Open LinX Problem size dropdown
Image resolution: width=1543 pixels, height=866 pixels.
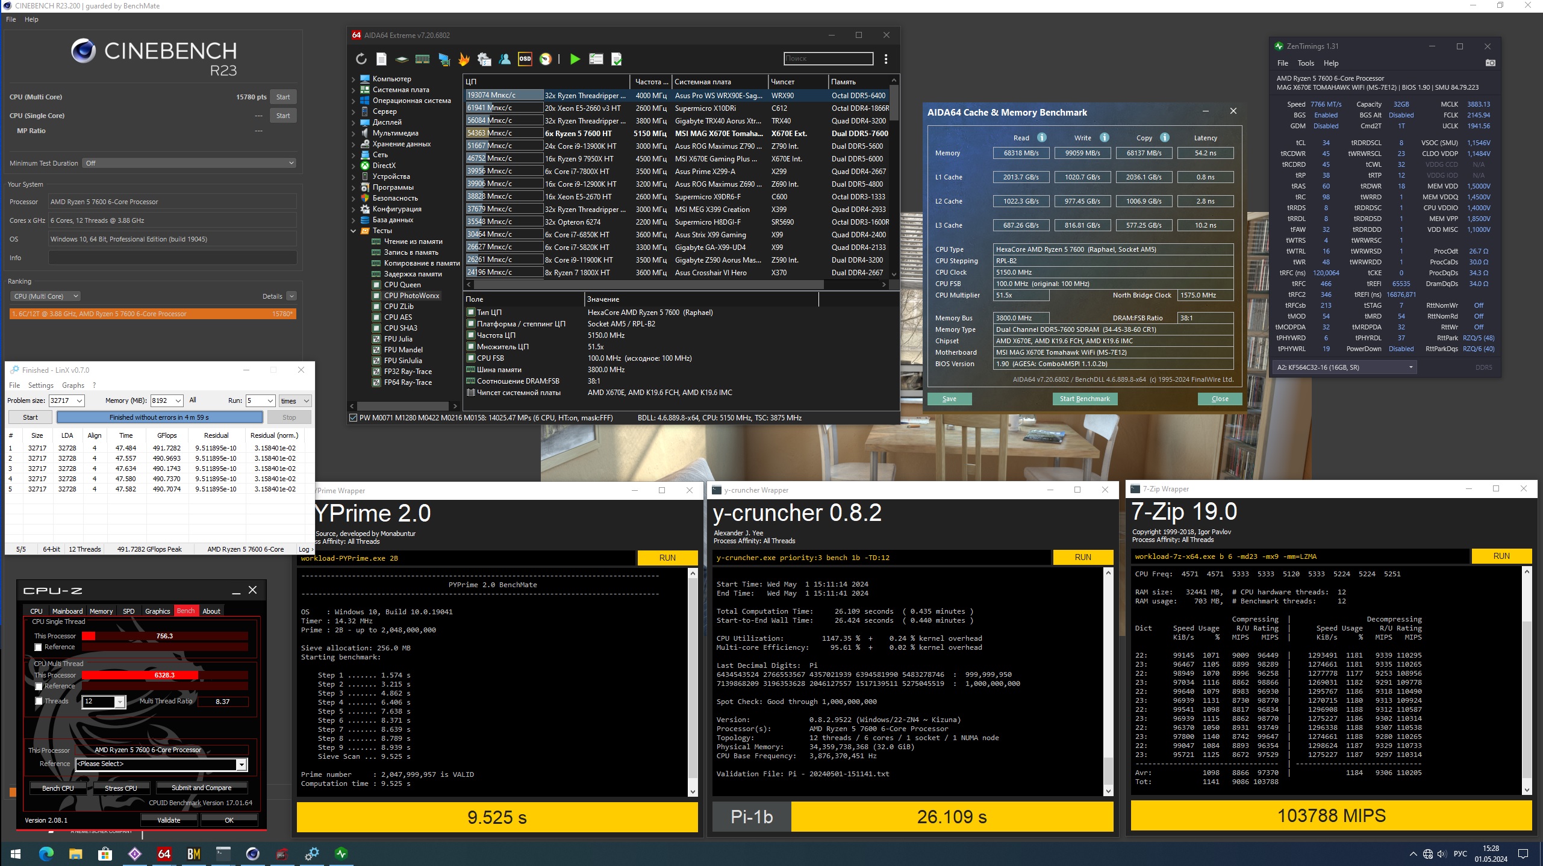pos(79,401)
